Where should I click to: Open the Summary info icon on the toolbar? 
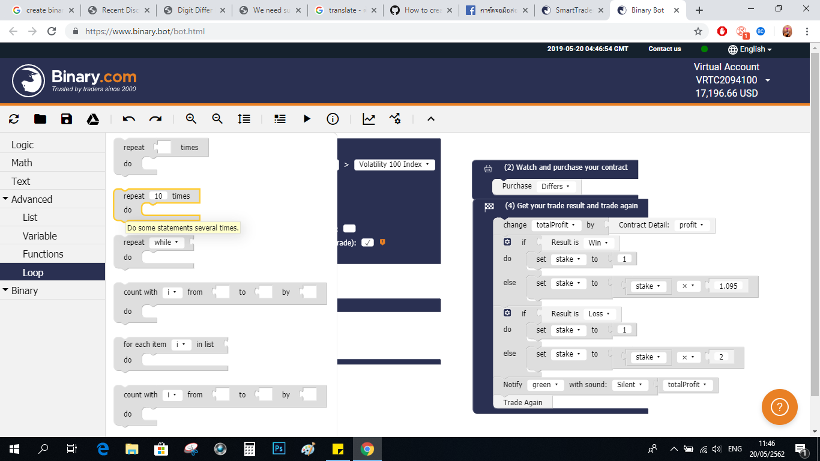[x=333, y=118]
